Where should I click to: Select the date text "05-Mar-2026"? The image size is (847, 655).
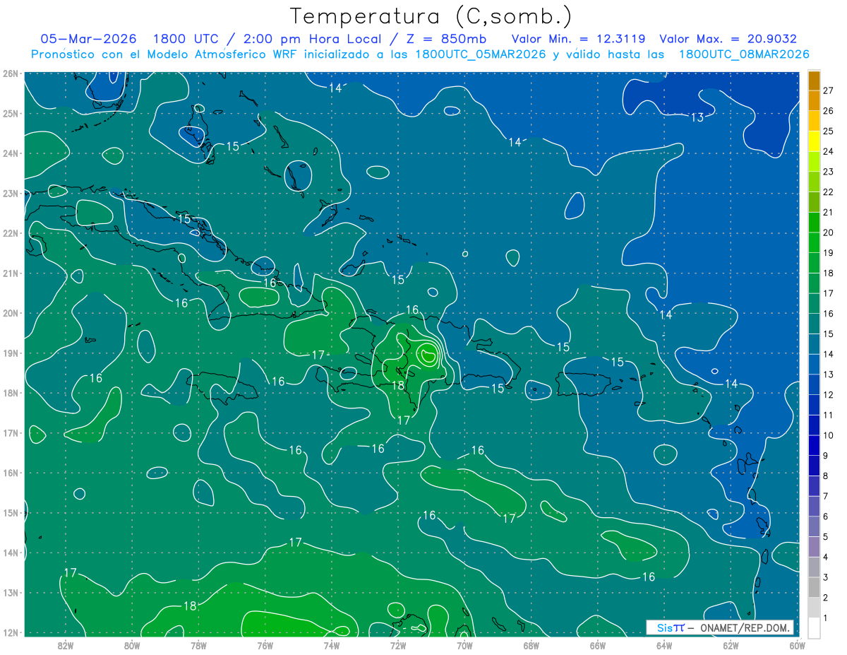coord(88,39)
